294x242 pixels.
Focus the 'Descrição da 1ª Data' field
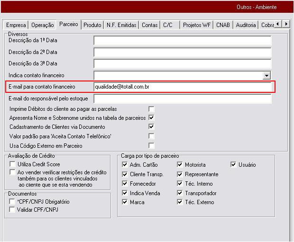pyautogui.click(x=183, y=41)
